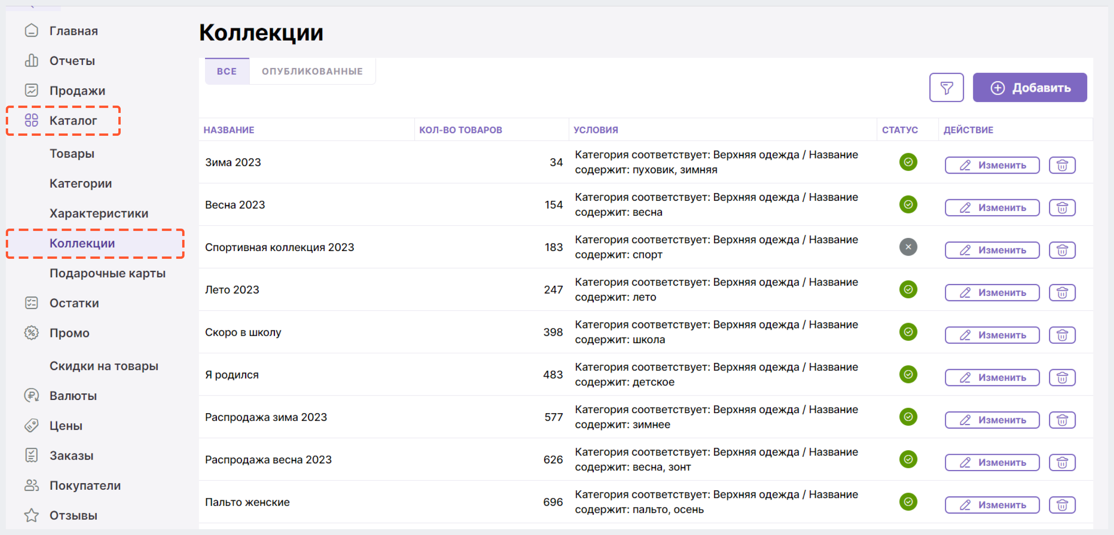
Task: Click trash icon for Весна 2023
Action: (x=1062, y=208)
